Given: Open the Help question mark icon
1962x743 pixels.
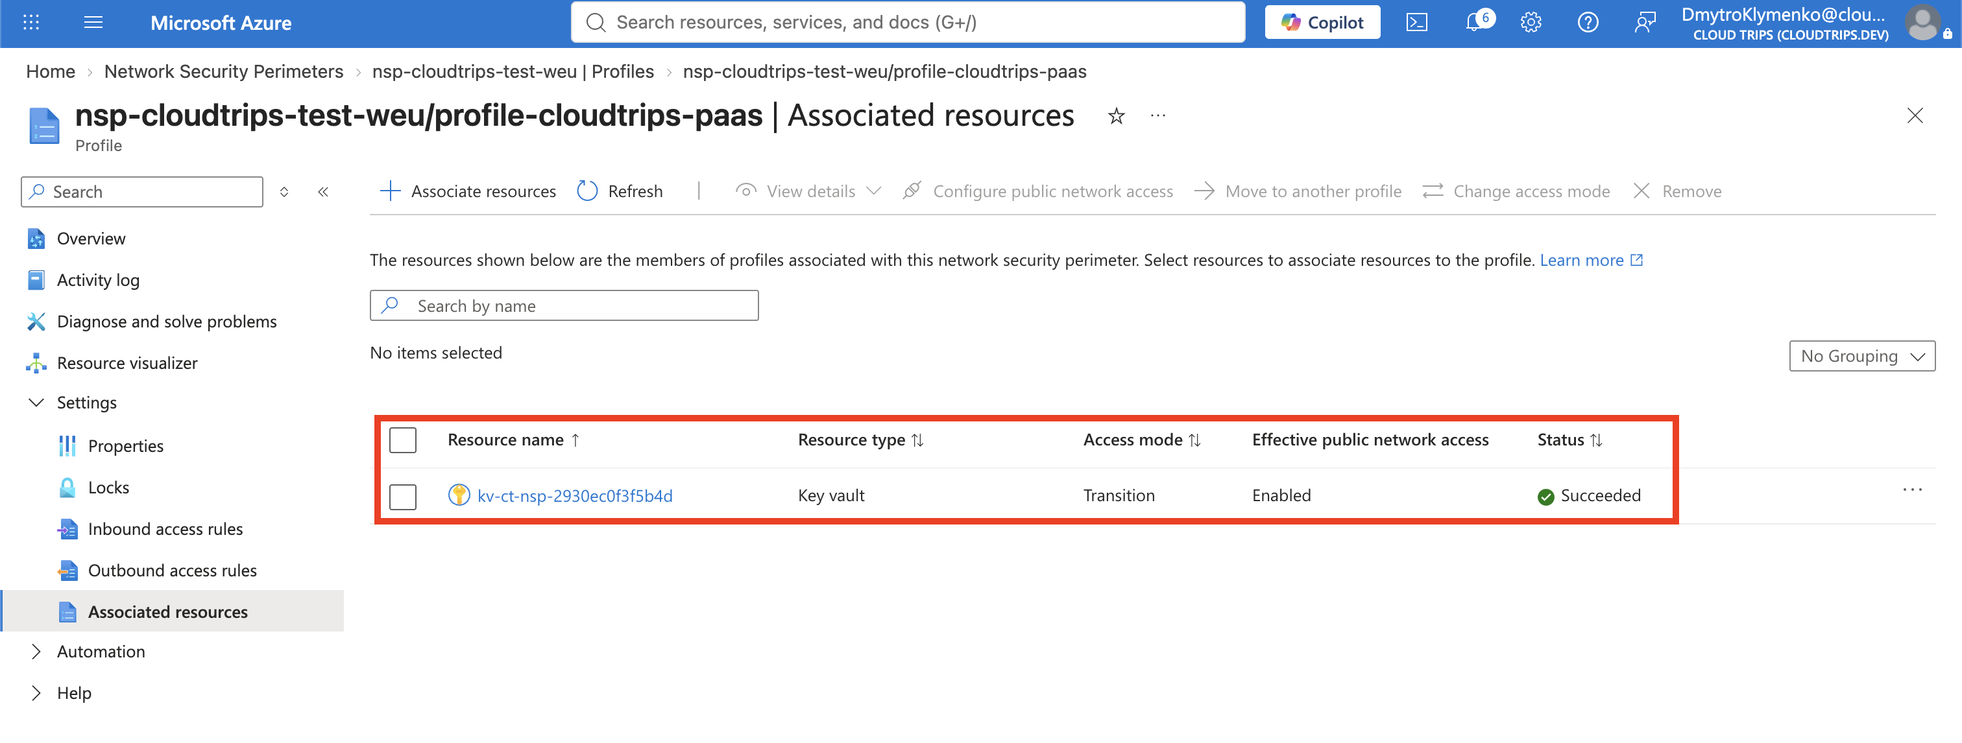Looking at the screenshot, I should click(1587, 23).
